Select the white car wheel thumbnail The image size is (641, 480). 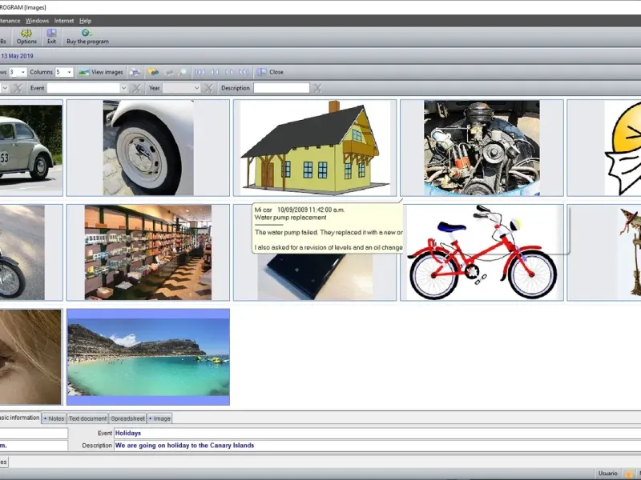point(148,148)
